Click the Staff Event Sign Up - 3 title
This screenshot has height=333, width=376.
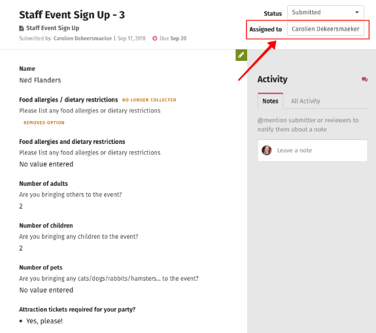coord(72,15)
